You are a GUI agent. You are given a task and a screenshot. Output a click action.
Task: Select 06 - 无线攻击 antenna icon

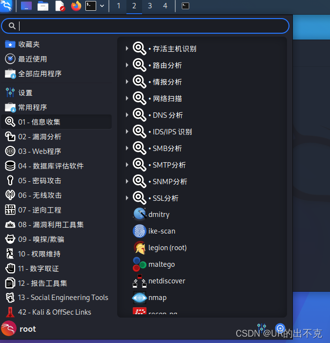[10, 195]
